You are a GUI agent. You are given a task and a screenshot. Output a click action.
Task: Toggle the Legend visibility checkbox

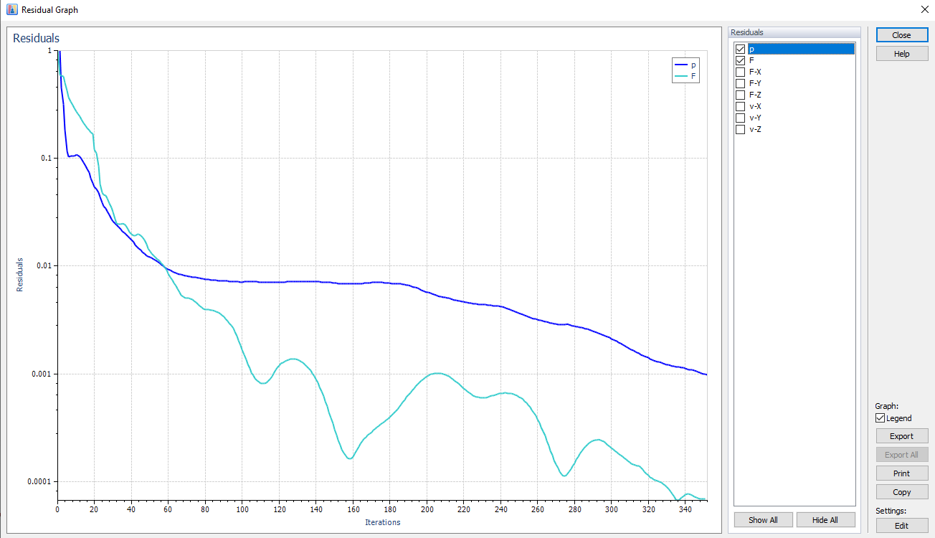pyautogui.click(x=880, y=417)
